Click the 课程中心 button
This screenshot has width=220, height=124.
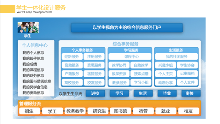130,56
